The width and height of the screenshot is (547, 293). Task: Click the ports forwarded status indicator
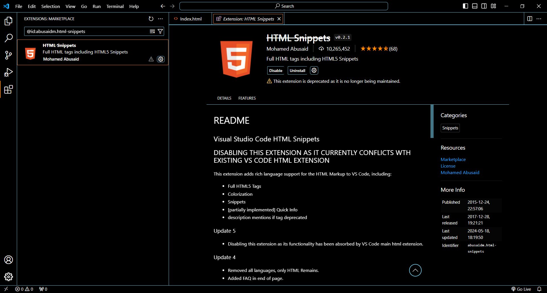[43, 289]
